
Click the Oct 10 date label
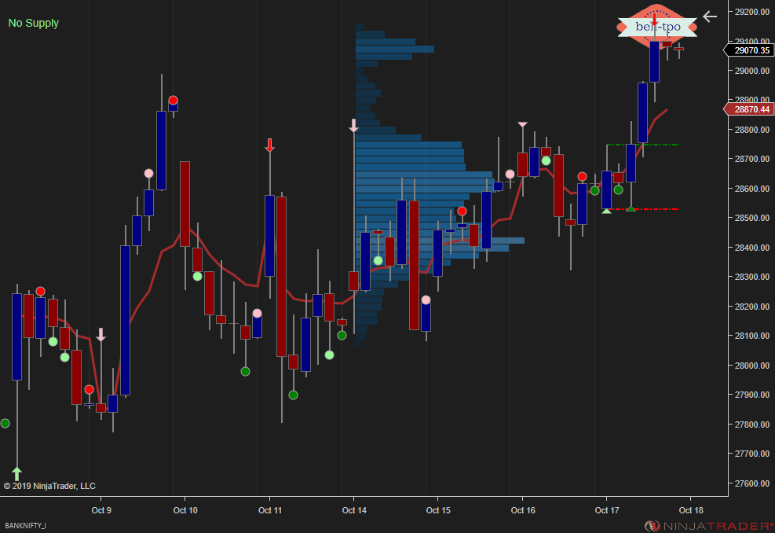(185, 510)
